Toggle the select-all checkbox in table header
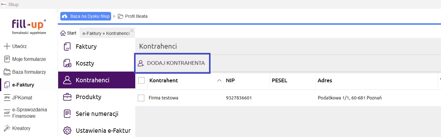441x137 pixels. (141, 80)
